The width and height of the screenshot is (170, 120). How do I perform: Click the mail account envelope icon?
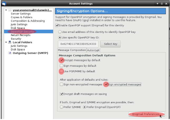(x=10, y=10)
